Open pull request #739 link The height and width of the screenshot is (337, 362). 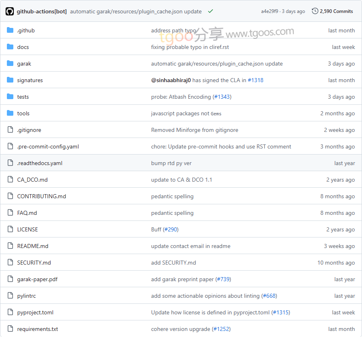coord(223,280)
